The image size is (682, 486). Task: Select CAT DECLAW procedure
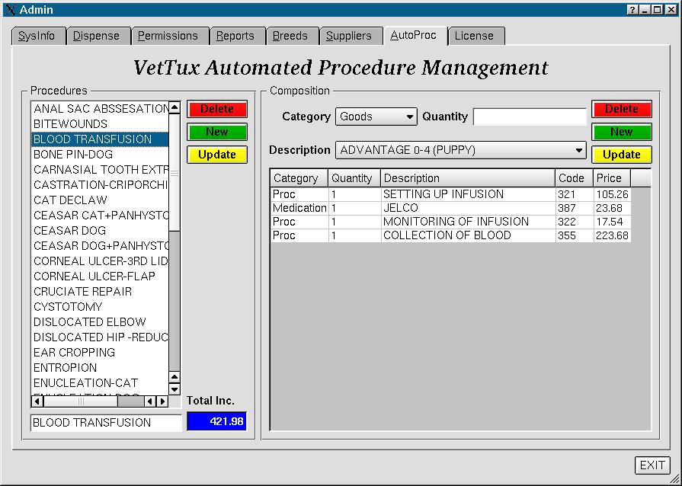100,200
